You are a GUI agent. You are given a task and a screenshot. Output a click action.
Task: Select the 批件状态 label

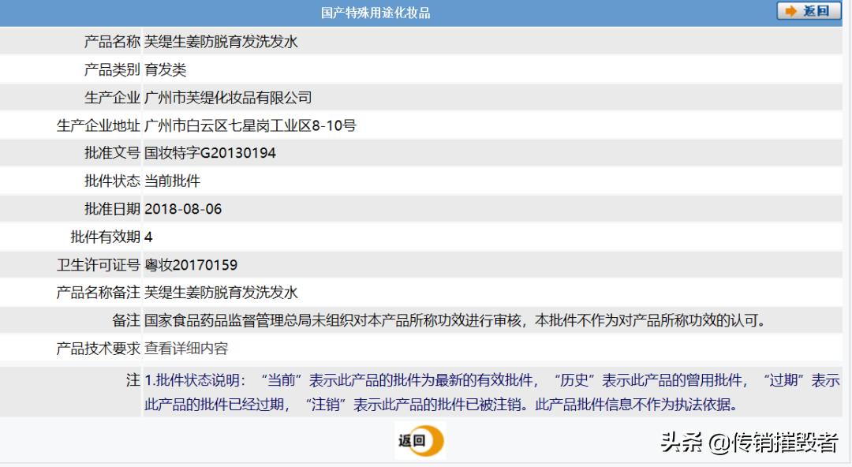pos(112,181)
